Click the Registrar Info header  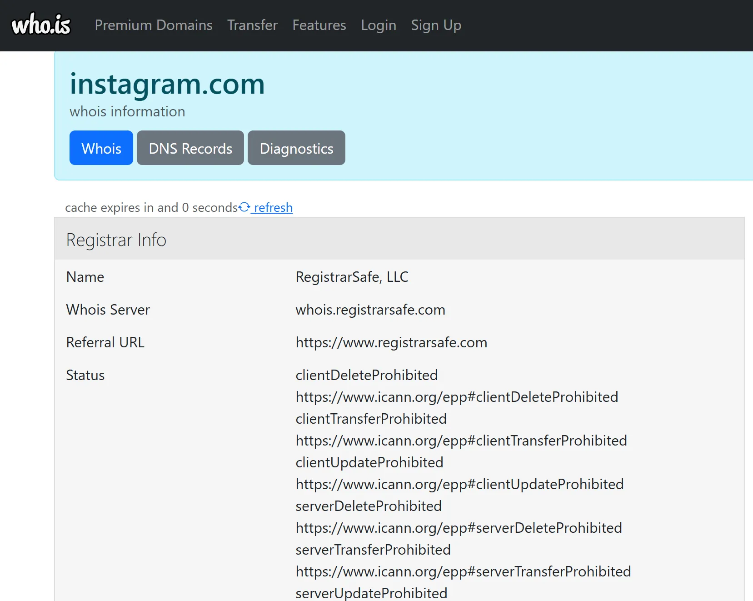click(x=399, y=240)
